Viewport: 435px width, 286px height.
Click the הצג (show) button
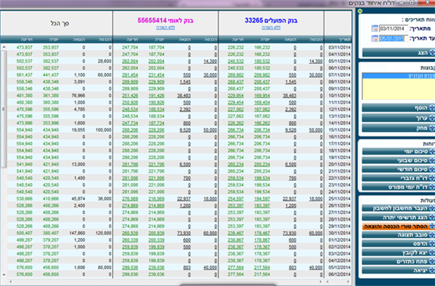click(x=399, y=52)
